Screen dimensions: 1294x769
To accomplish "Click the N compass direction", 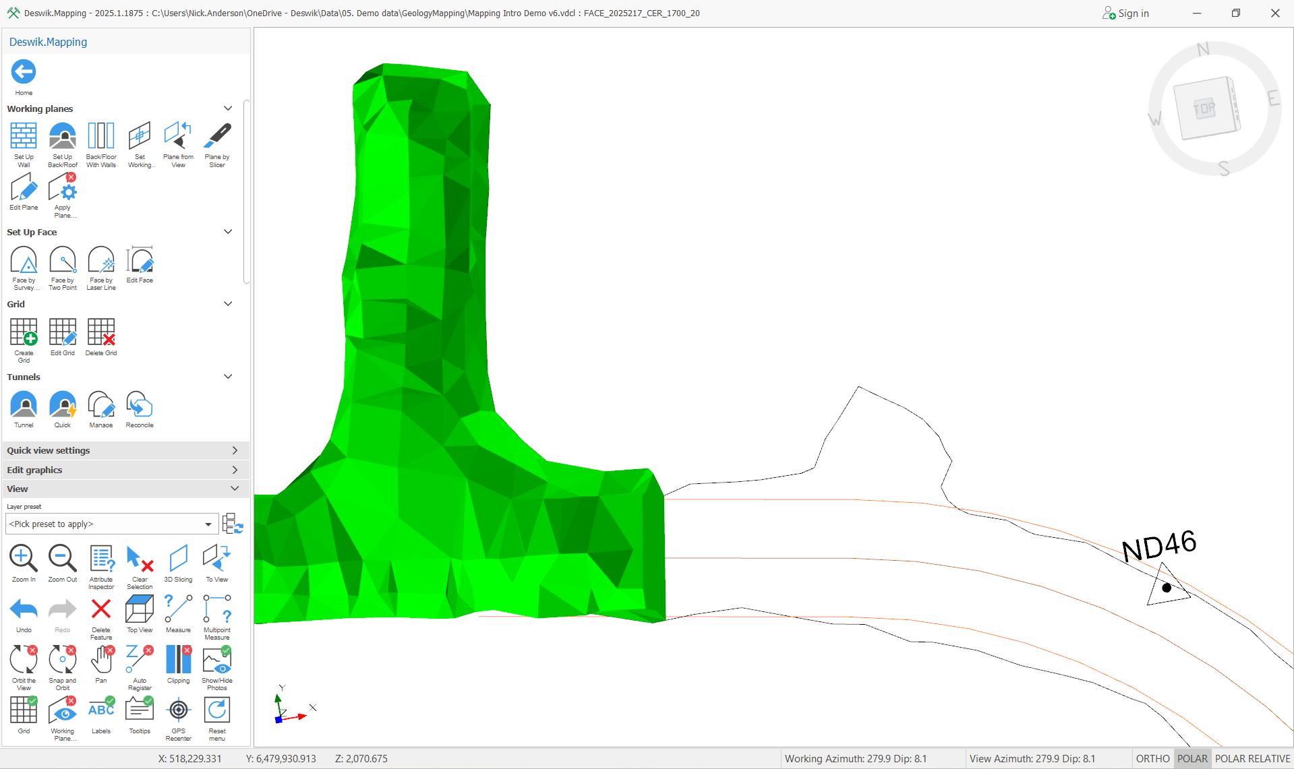I will [x=1203, y=49].
